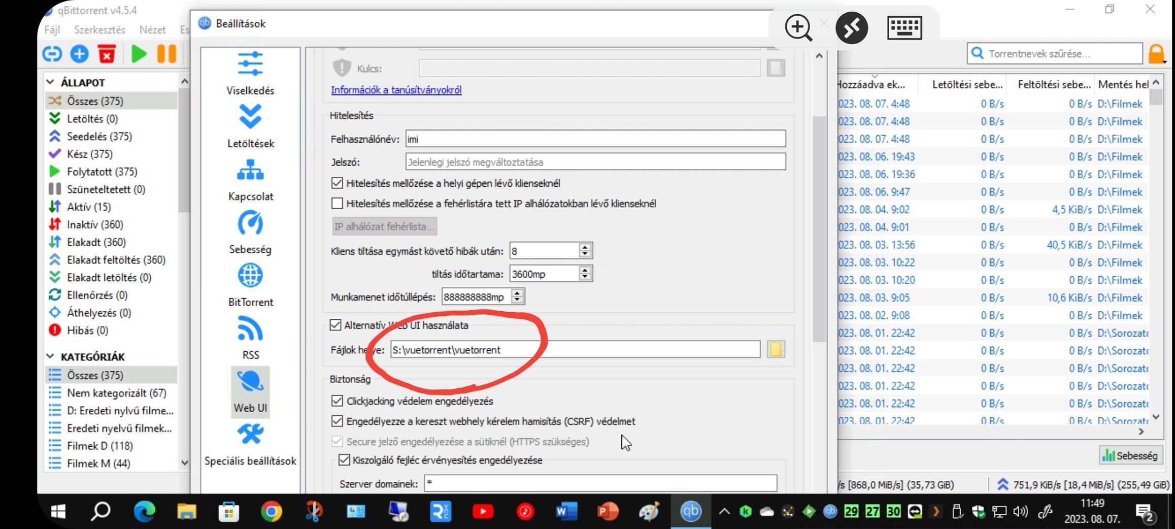Open the RSS settings section
The image size is (1175, 529).
click(250, 338)
